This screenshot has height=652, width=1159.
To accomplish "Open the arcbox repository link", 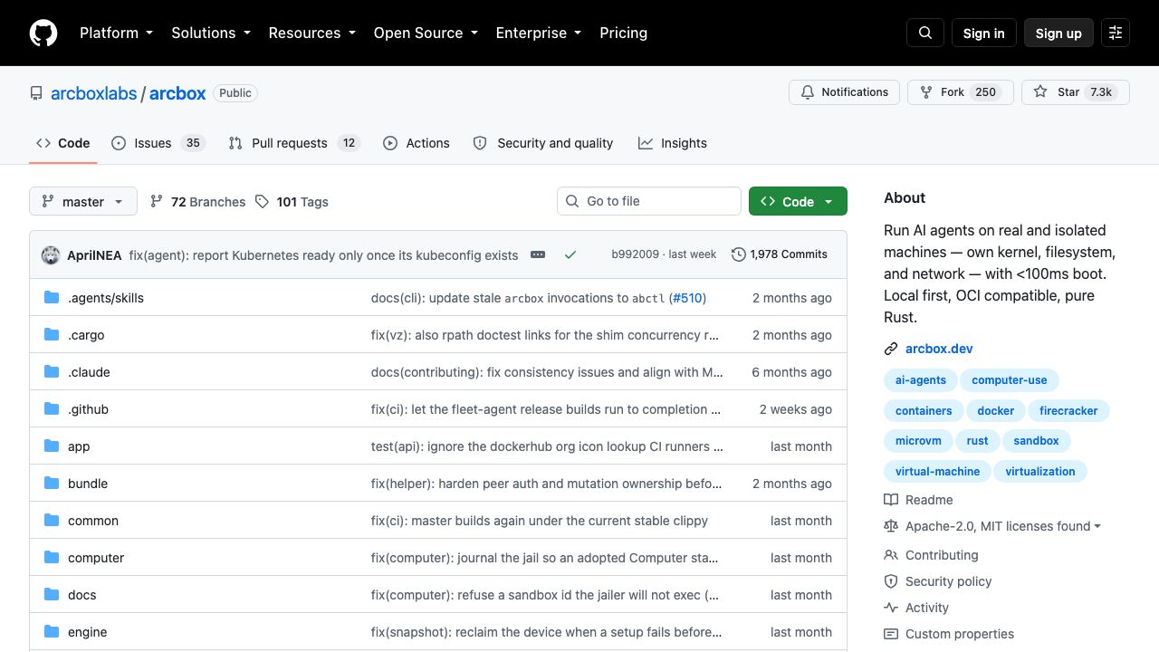I will (177, 93).
